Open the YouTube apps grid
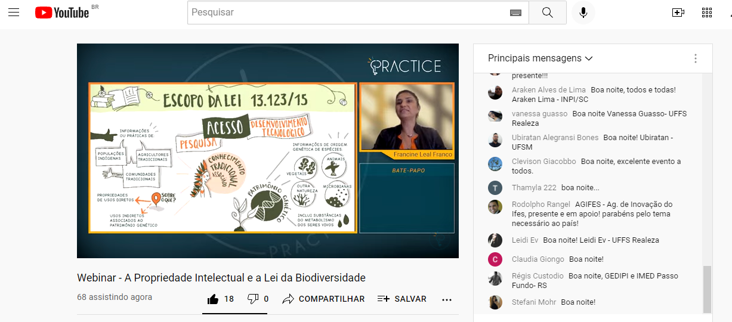The image size is (732, 322). pyautogui.click(x=707, y=13)
